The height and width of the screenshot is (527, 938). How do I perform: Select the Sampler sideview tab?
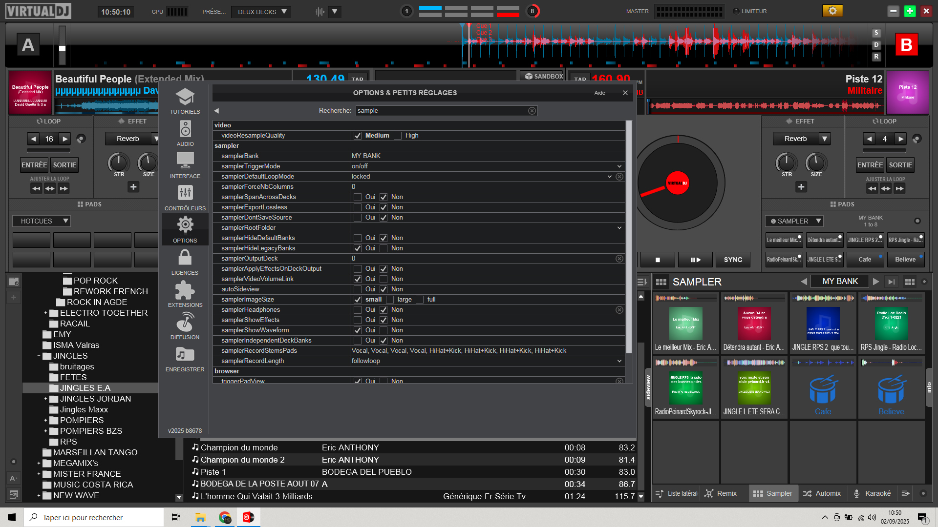tap(773, 493)
